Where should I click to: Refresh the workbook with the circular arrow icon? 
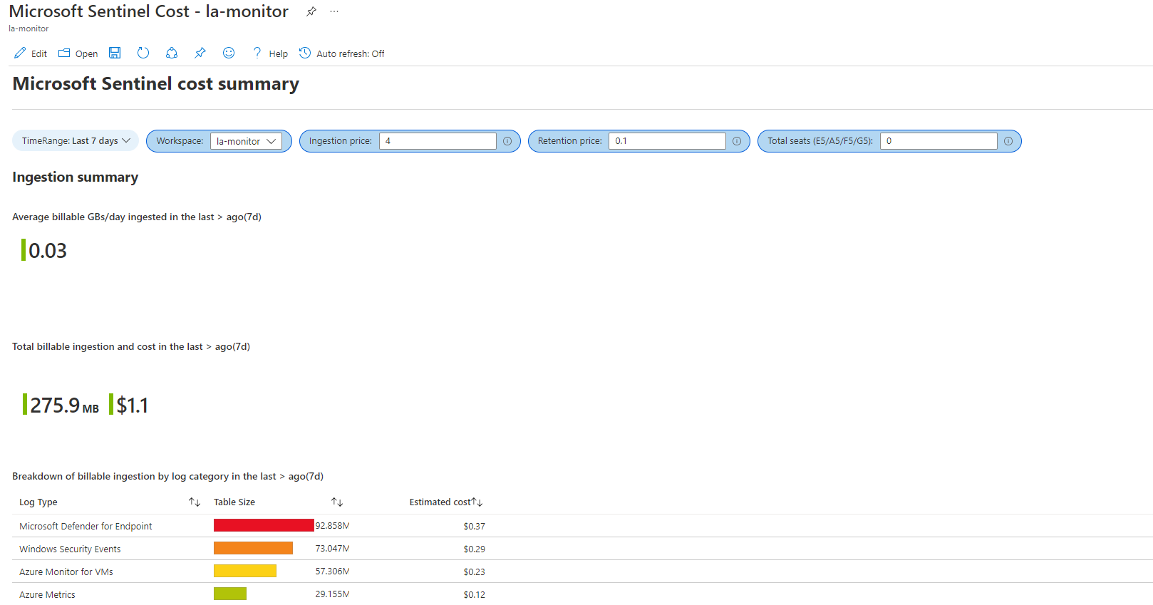click(143, 53)
